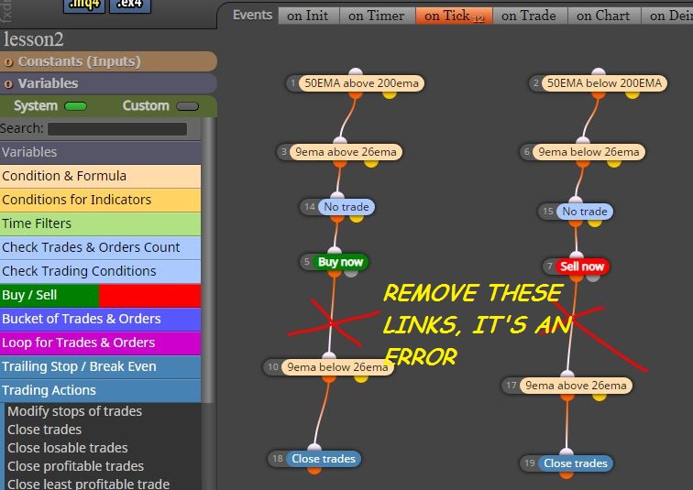Viewport: 693px width, 490px height.
Task: Click the block list scrollbar
Action: [x=208, y=260]
